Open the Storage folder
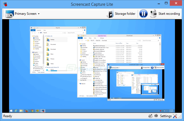184x121 pixels. (121, 14)
